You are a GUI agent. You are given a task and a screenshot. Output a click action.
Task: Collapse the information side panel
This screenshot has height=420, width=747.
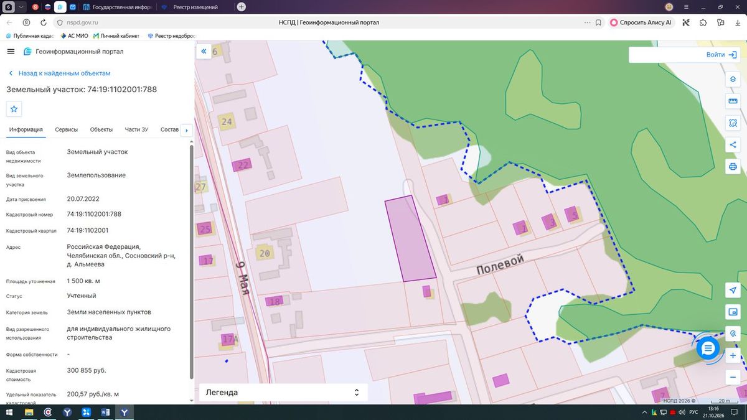pyautogui.click(x=204, y=52)
